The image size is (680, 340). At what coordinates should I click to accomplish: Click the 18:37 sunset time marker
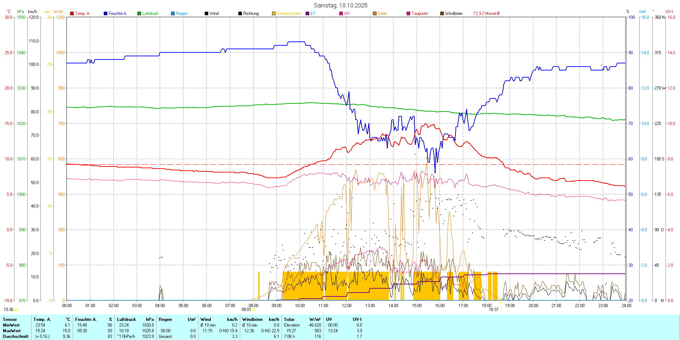pyautogui.click(x=493, y=309)
